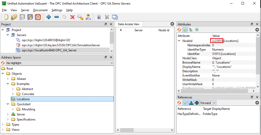Collapse the NodeId attribute row

[x=179, y=41]
